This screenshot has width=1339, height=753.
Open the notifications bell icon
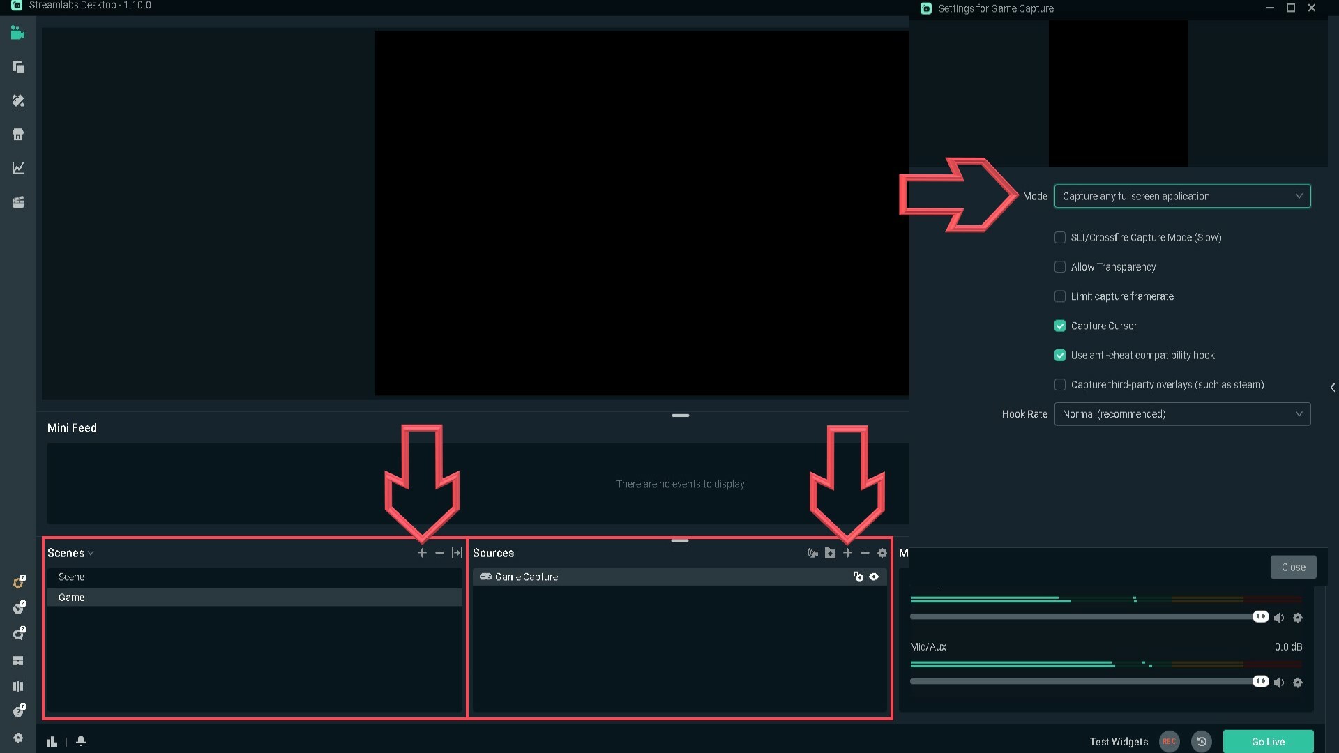pyautogui.click(x=81, y=740)
